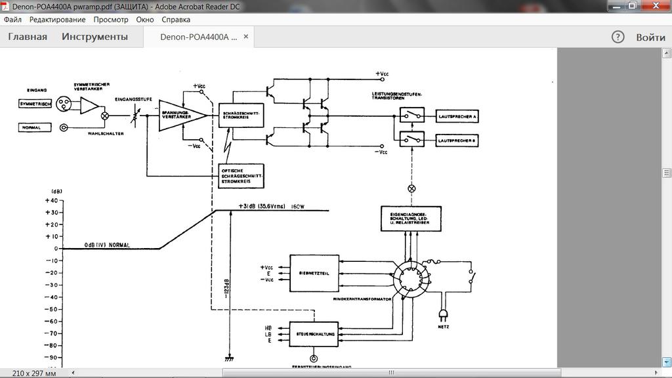Minimize the Acrobat Reader window

[615, 5]
